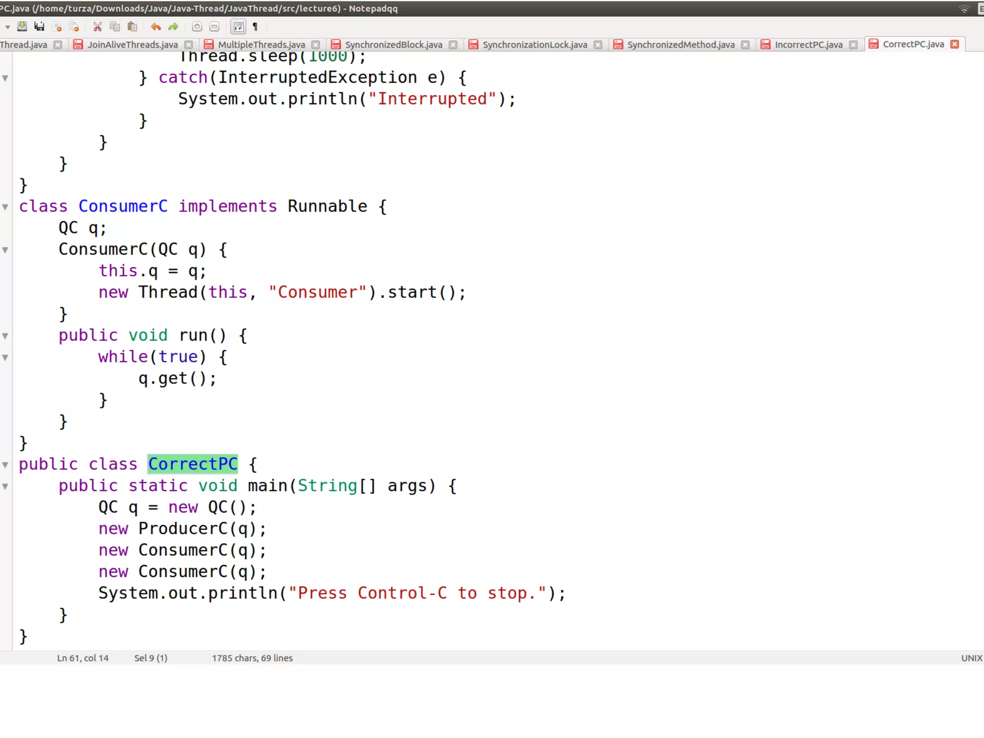Click the highlighted CorrectPC class name
This screenshot has height=738, width=984.
pos(192,464)
